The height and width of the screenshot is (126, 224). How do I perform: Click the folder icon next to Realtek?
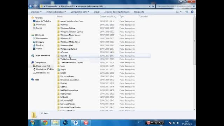[x=58, y=83]
